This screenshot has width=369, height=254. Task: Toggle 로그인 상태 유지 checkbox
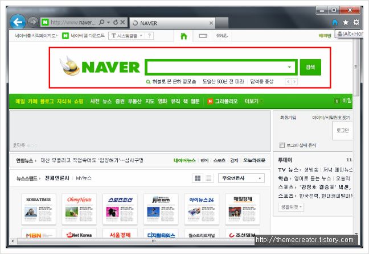pos(282,145)
